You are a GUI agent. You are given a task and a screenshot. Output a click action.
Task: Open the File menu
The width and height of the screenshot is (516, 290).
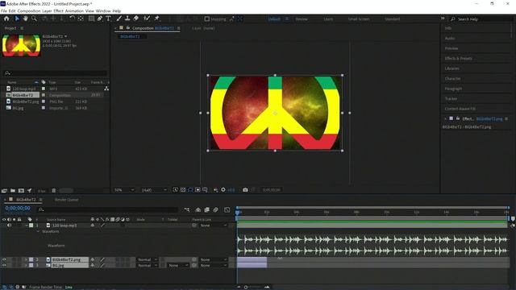pyautogui.click(x=3, y=10)
